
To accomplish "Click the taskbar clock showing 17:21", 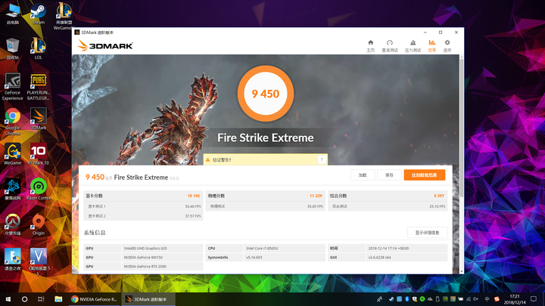I will coord(515,299).
